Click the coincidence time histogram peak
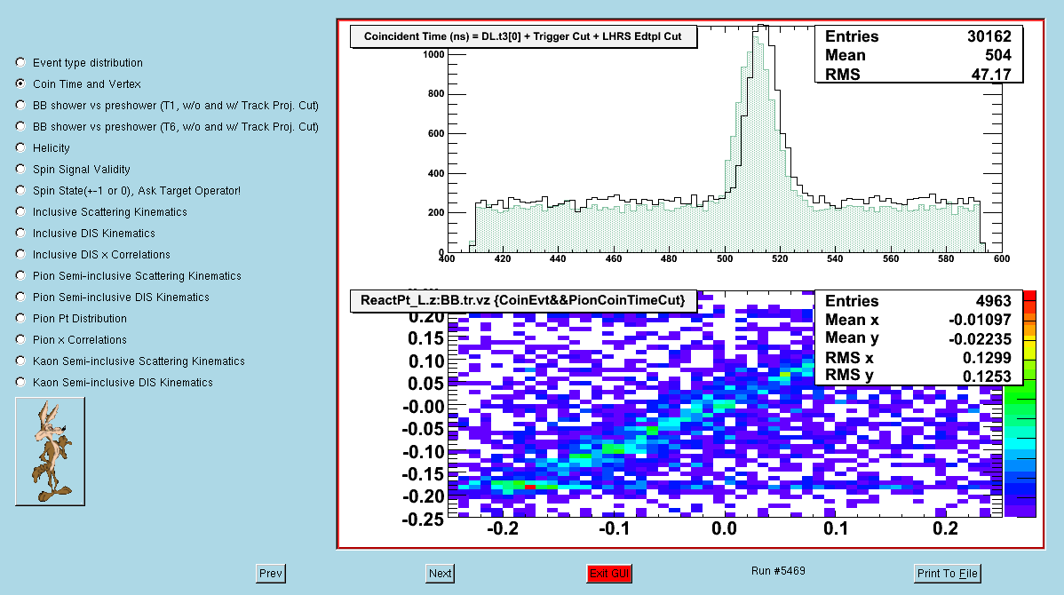The height and width of the screenshot is (595, 1064). (761, 28)
